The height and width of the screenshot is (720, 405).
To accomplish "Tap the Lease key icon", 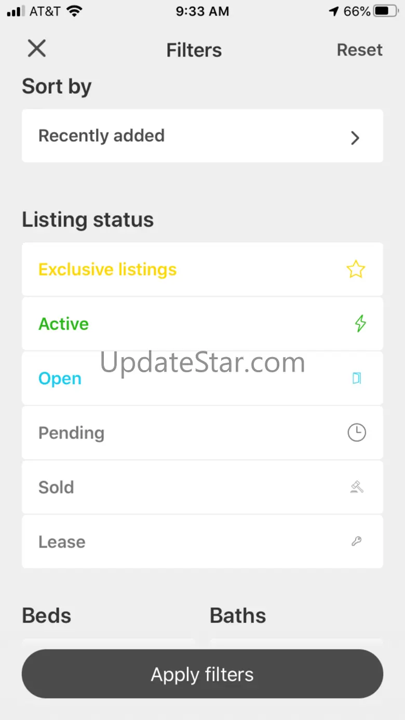I will pyautogui.click(x=356, y=541).
